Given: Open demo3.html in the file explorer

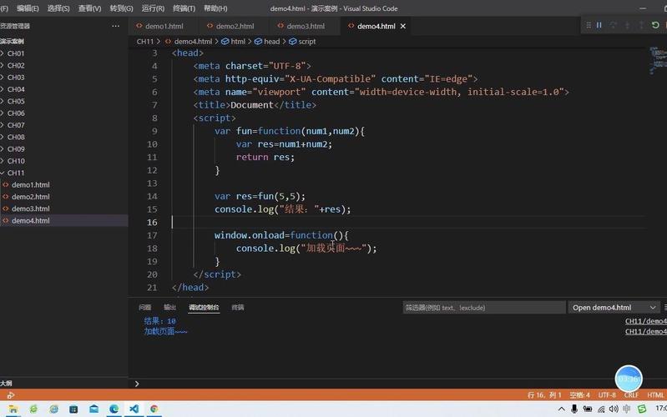Looking at the screenshot, I should pyautogui.click(x=30, y=208).
